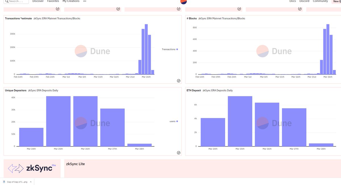
Task: Click the search magnifier icon
Action: (x=7, y=1)
